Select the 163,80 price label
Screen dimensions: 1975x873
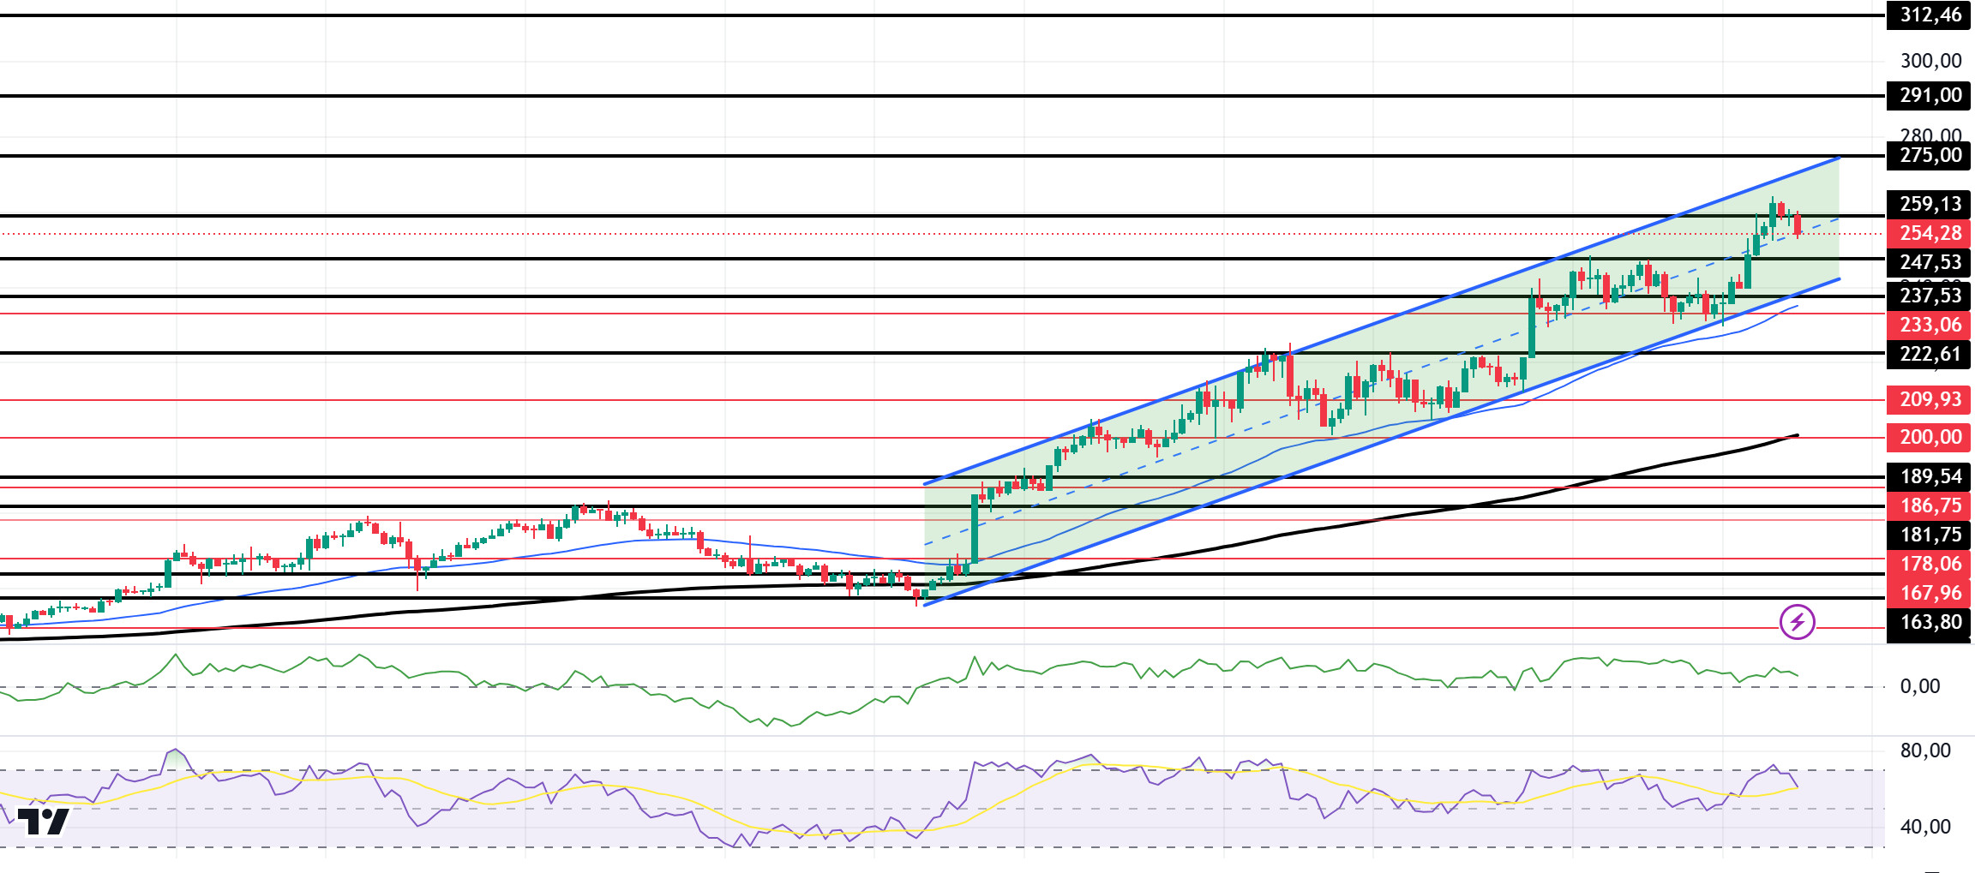coord(1929,622)
